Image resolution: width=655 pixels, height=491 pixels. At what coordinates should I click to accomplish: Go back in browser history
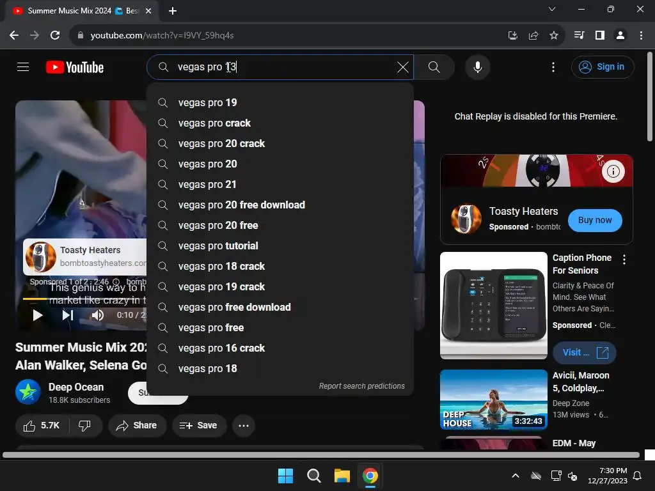click(14, 36)
